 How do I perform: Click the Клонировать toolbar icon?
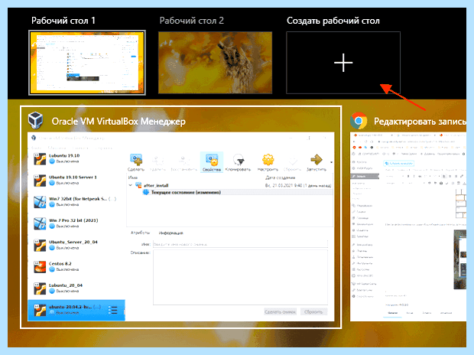pyautogui.click(x=239, y=162)
